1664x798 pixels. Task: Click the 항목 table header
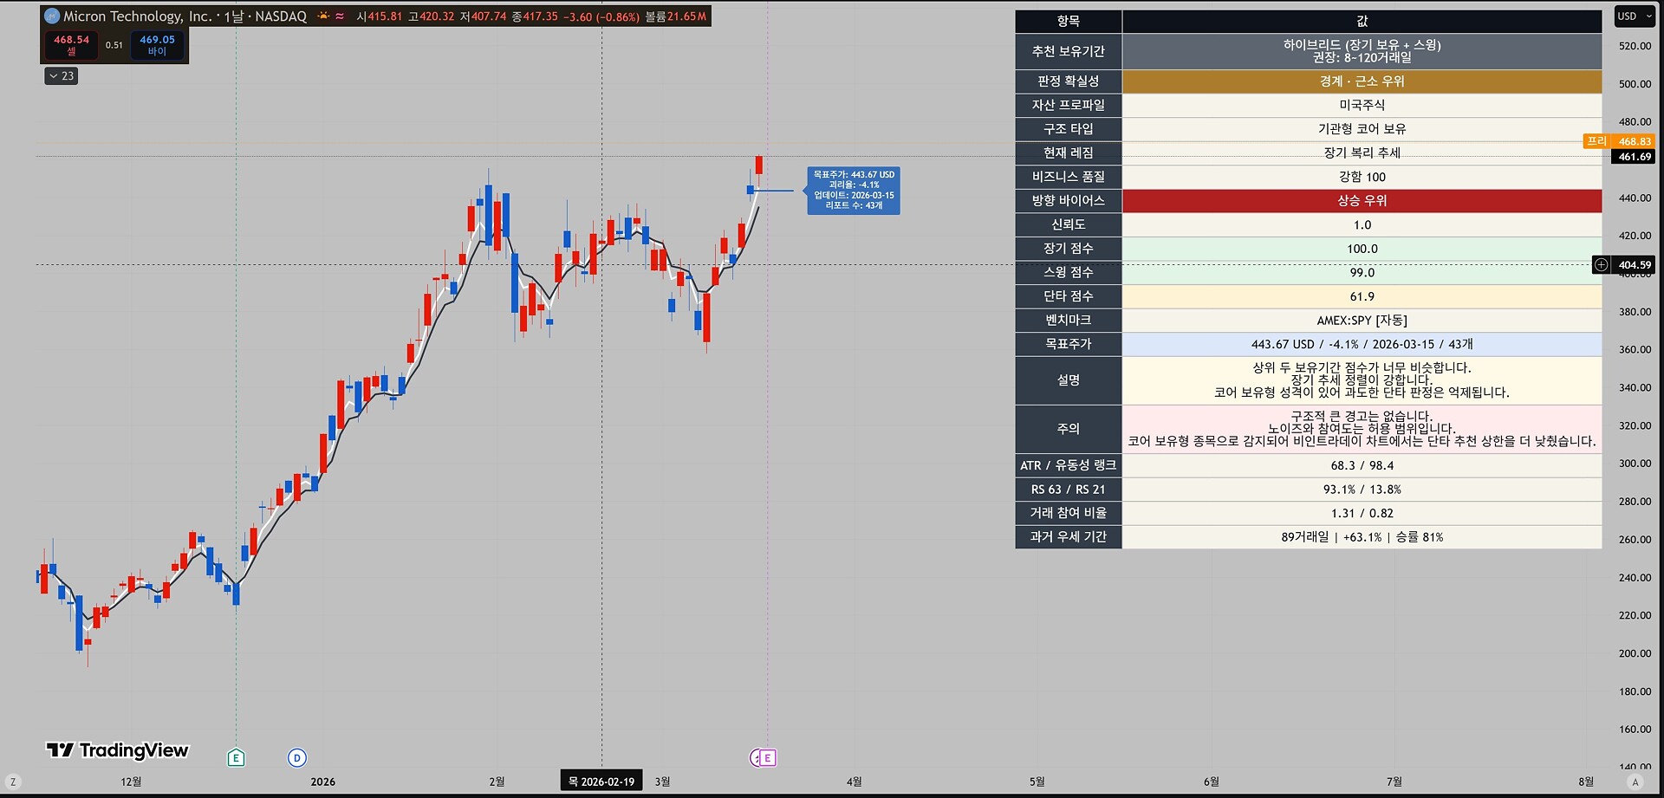[1069, 21]
